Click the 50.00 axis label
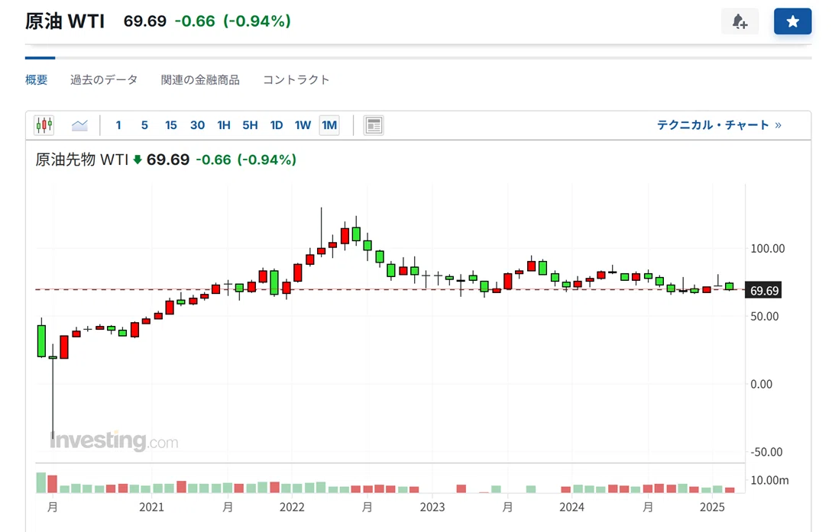The width and height of the screenshot is (832, 532). (x=764, y=316)
